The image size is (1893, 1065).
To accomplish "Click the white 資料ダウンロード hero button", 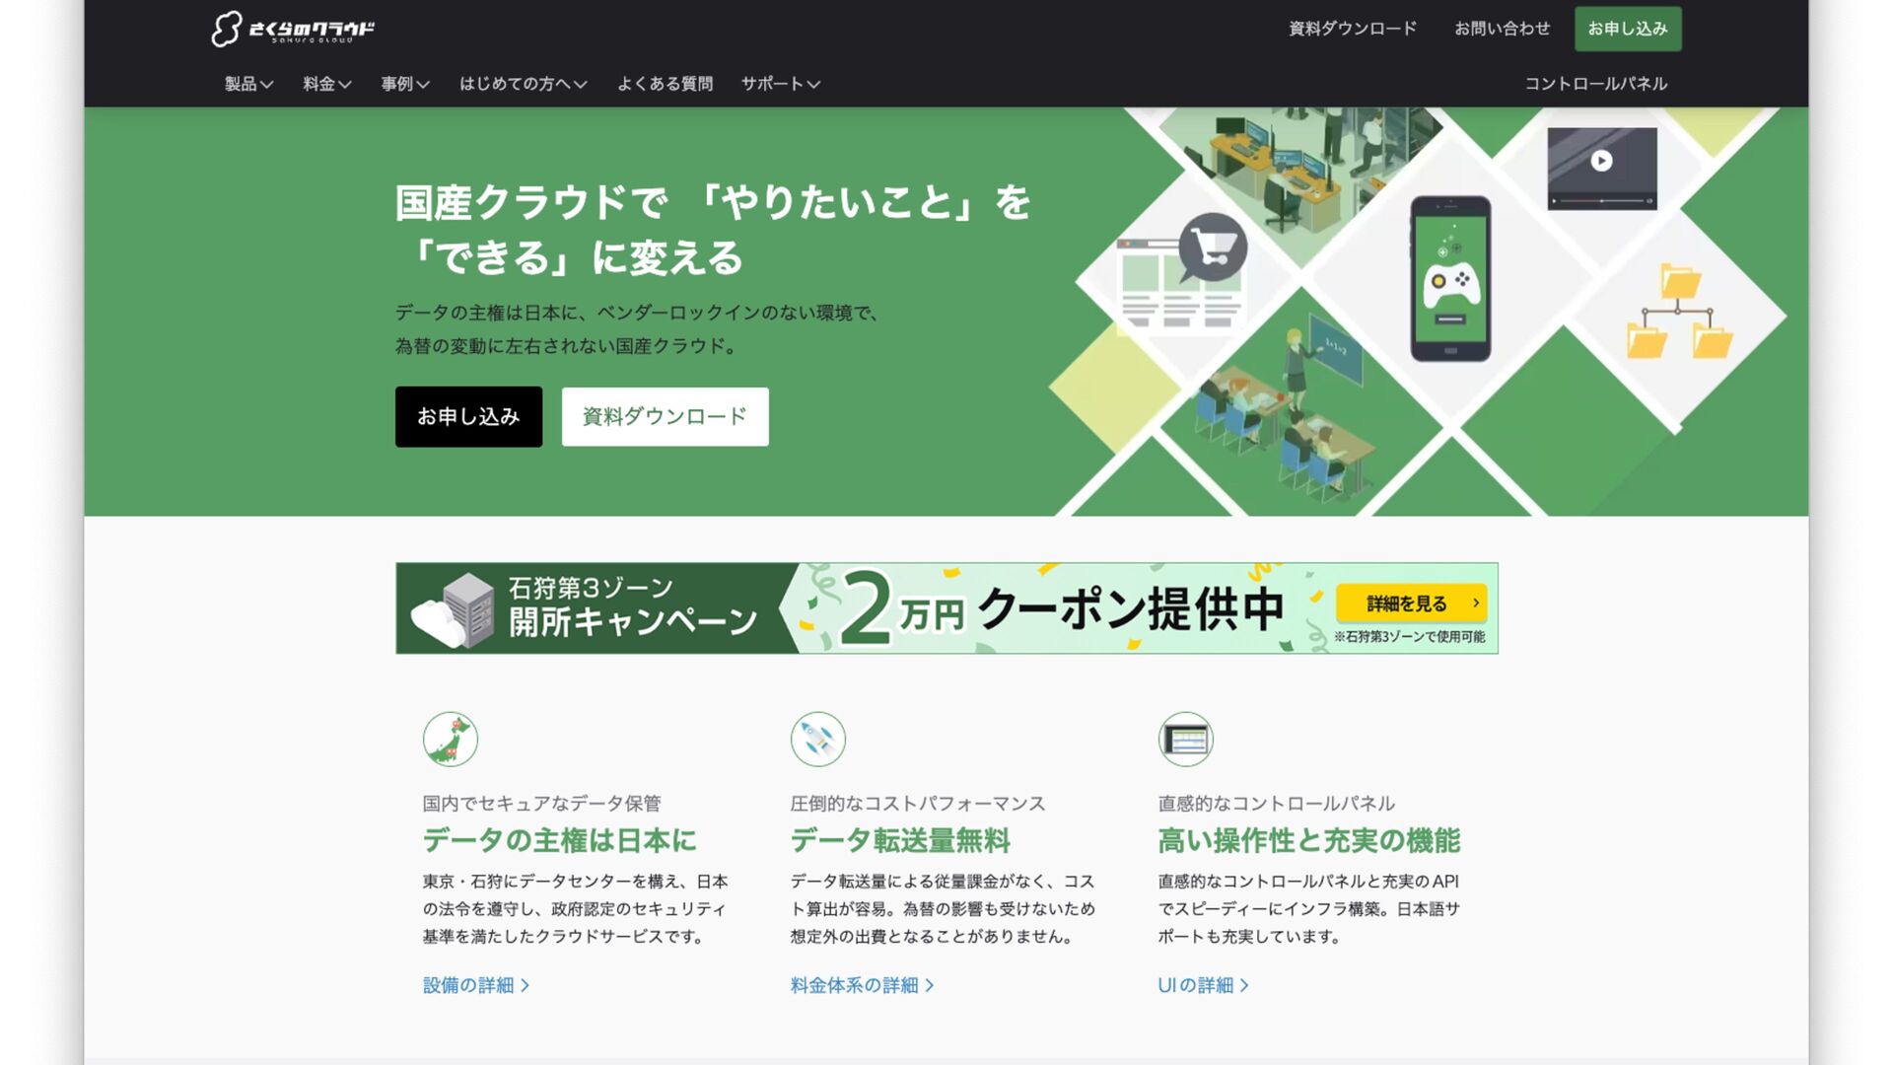I will click(x=665, y=416).
